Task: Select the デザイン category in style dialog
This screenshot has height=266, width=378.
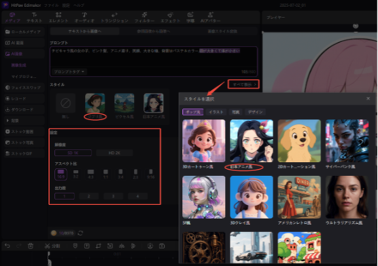Action: pyautogui.click(x=255, y=112)
